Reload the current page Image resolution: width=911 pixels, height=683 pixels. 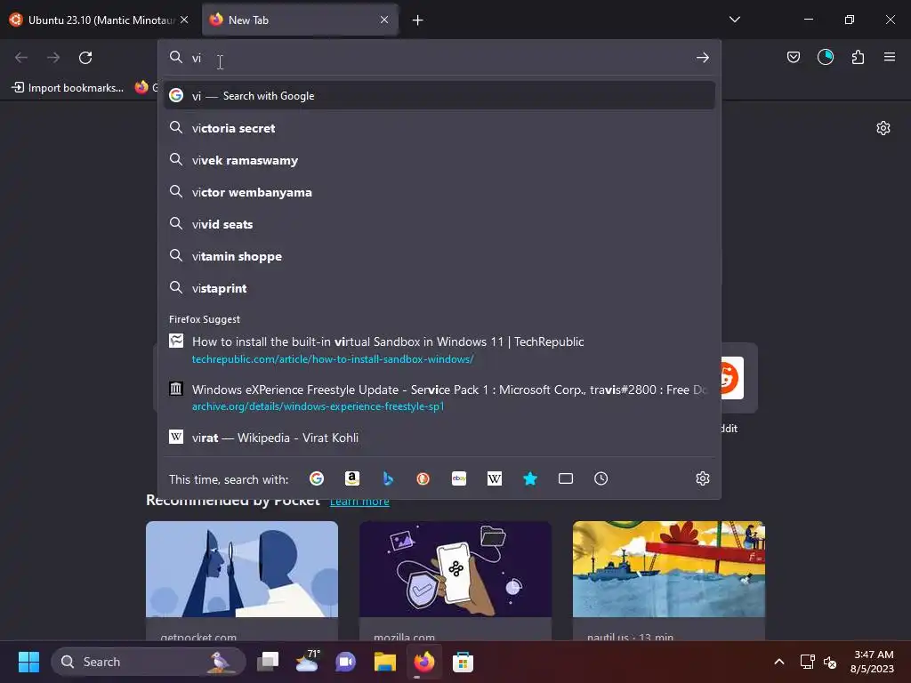[x=85, y=58]
